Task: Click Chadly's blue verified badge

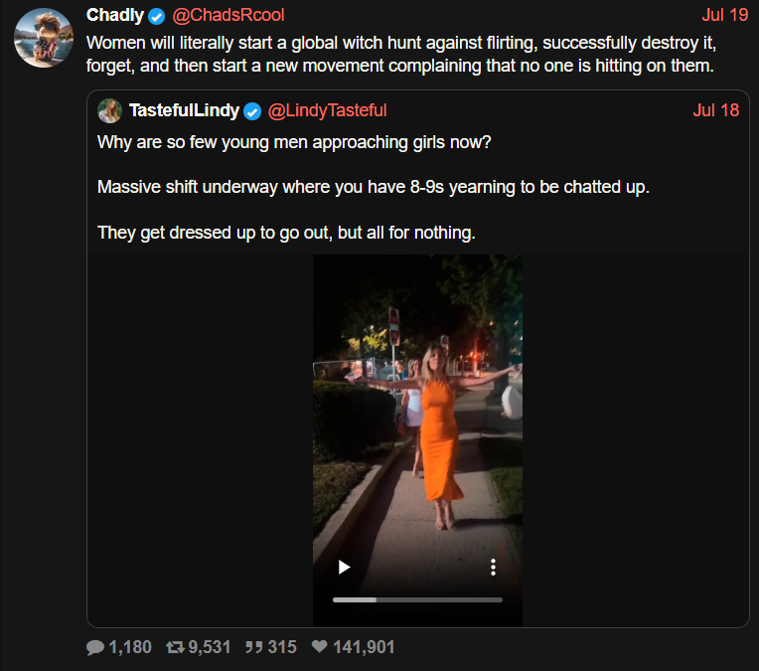Action: [156, 16]
